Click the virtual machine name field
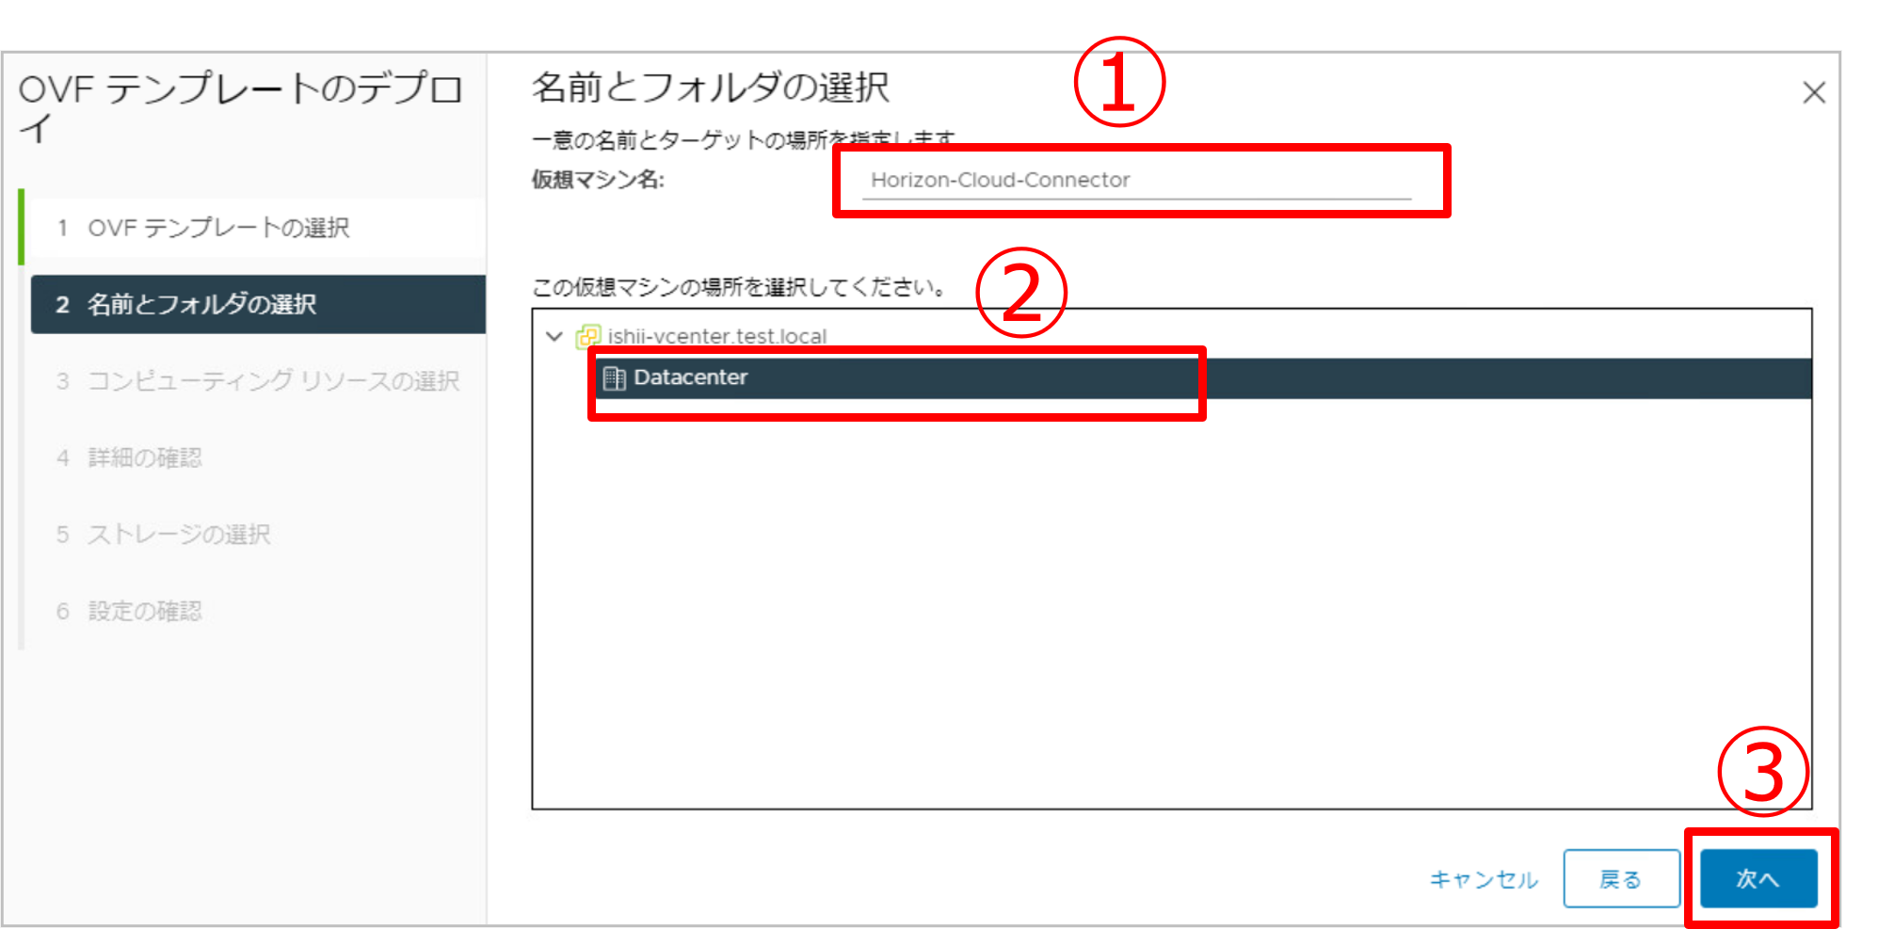The height and width of the screenshot is (929, 1878). tap(1136, 180)
